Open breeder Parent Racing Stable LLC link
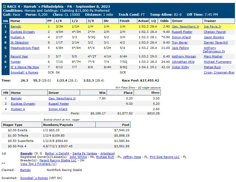236x182 pixels. point(58,160)
